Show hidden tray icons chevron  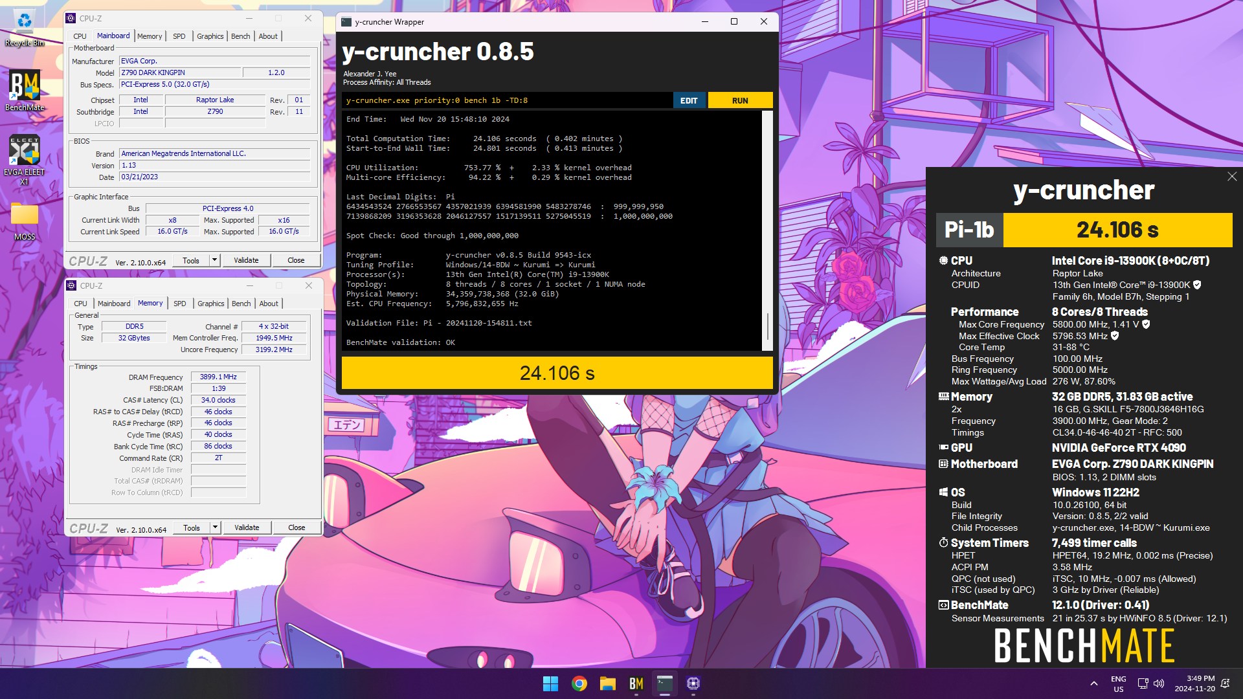(1094, 683)
